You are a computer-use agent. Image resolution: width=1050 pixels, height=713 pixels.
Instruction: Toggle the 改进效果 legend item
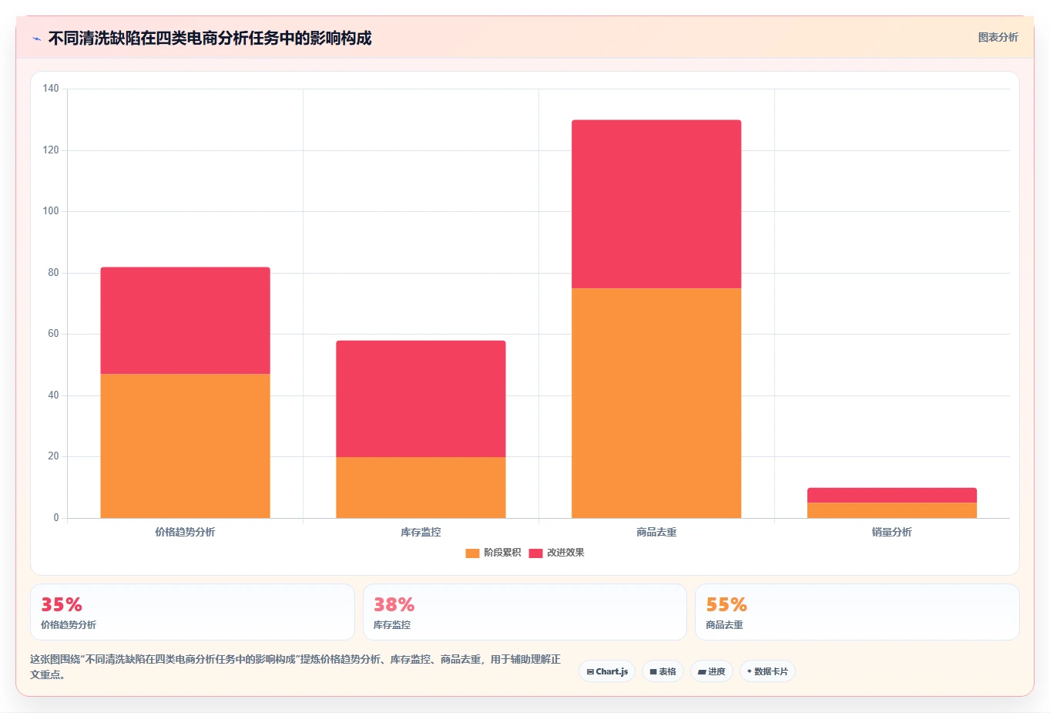pos(556,553)
